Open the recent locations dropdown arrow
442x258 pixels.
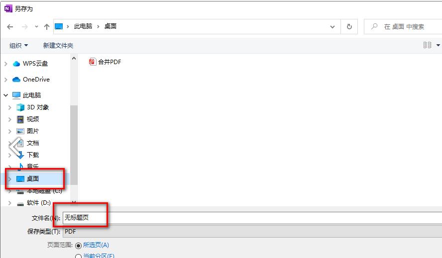click(36, 27)
